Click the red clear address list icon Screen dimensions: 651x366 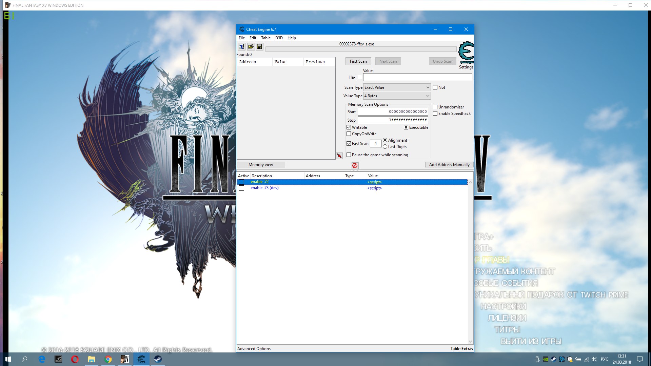point(355,165)
